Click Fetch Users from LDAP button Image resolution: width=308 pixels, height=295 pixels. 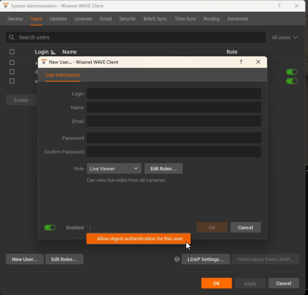[265, 259]
